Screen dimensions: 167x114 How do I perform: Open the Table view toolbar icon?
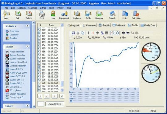[88, 15]
